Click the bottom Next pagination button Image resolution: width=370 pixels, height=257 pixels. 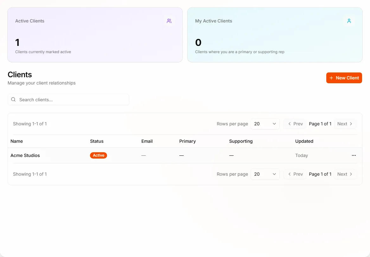[345, 174]
